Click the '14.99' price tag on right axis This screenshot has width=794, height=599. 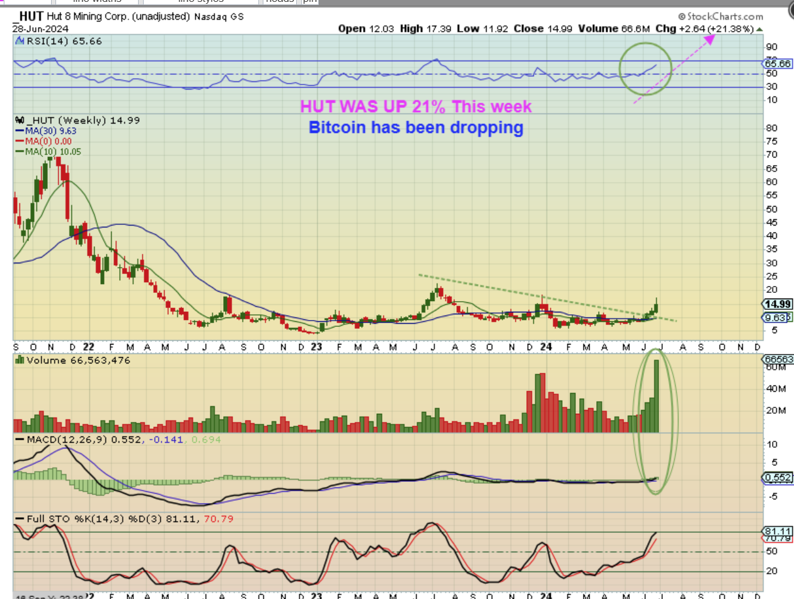point(776,303)
